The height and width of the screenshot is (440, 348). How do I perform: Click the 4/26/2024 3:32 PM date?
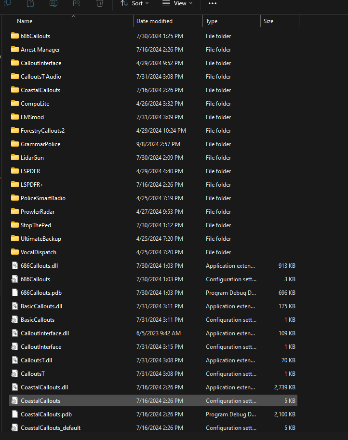(x=160, y=104)
